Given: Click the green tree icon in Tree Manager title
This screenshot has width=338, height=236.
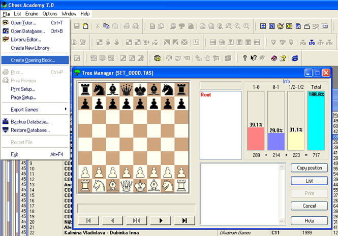Looking at the screenshot, I should [x=77, y=73].
